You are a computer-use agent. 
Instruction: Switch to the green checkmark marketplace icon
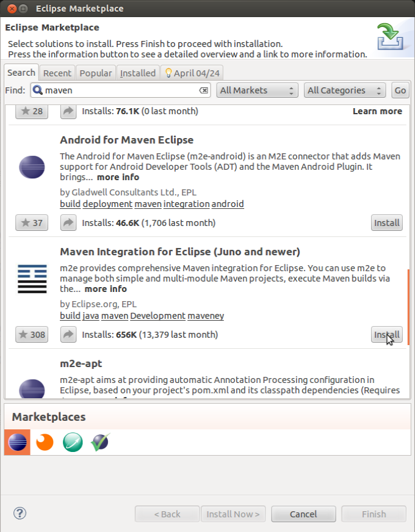100,442
